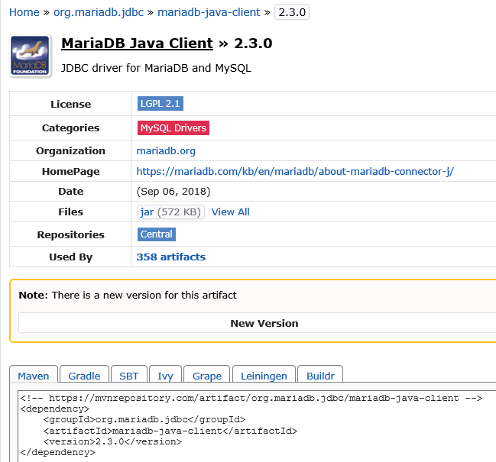496x462 pixels.
Task: Click the date text (Sep 06, 2018)
Action: [x=173, y=191]
